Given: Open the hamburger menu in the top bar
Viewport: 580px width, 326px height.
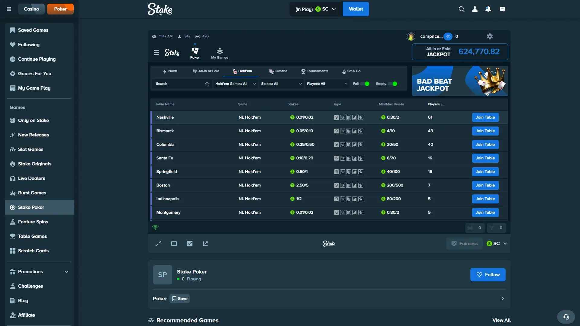Looking at the screenshot, I should tap(9, 9).
